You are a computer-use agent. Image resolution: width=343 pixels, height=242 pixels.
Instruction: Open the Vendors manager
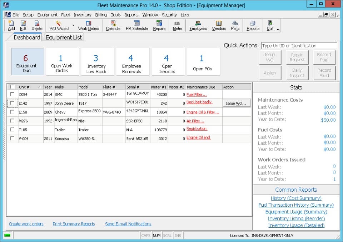point(219,25)
